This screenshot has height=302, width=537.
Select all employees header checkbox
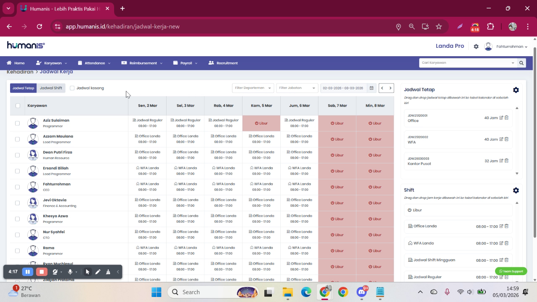(18, 106)
